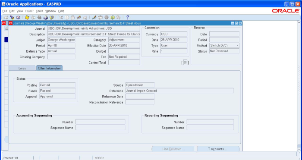Open the Tools menu
This screenshot has height=160, width=302.
pos(39,11)
